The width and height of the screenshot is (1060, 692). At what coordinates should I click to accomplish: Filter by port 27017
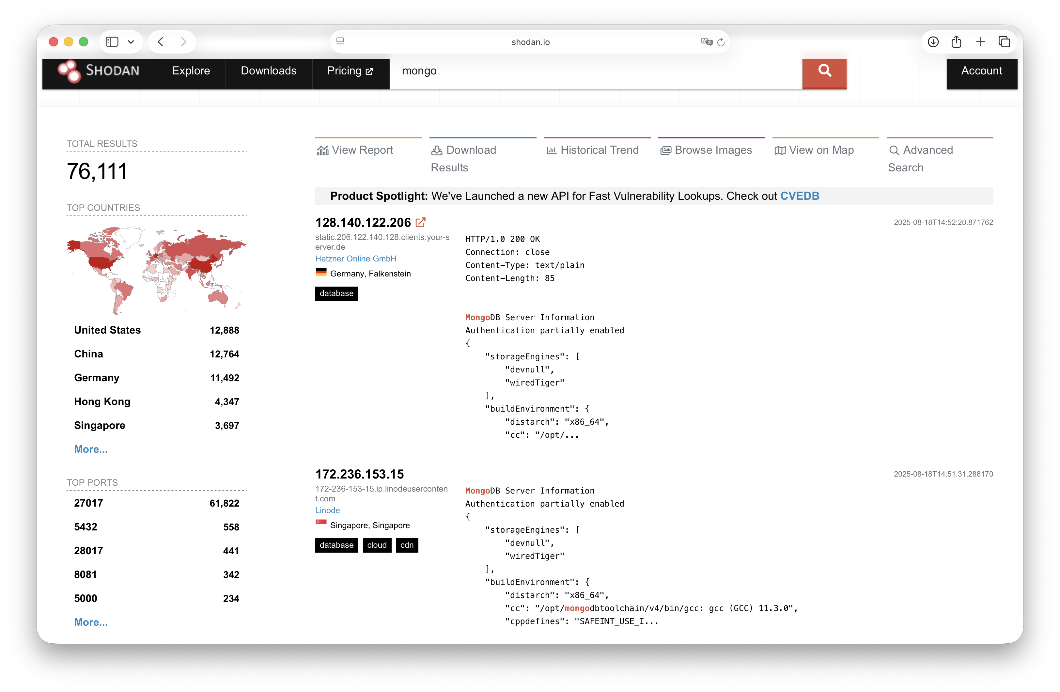click(156, 503)
